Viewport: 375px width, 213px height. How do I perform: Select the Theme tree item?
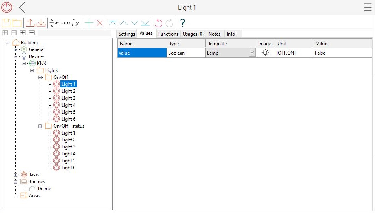coord(44,188)
